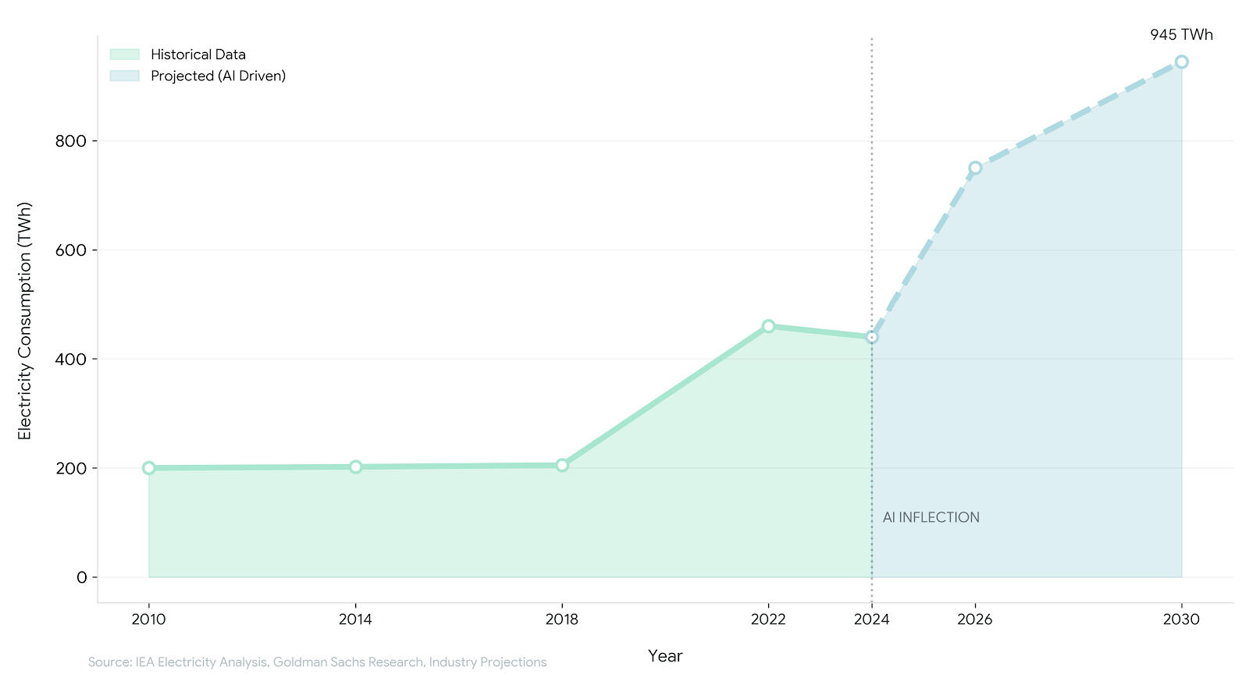The width and height of the screenshot is (1249, 681).
Task: Click the "945 TWh" annotation label
Action: [x=1181, y=35]
